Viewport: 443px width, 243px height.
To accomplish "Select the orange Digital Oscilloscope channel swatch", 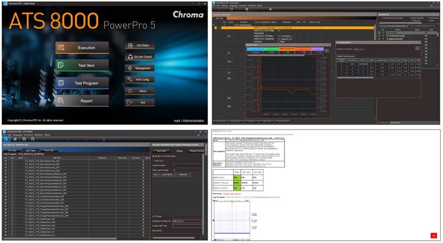I will pos(286,49).
